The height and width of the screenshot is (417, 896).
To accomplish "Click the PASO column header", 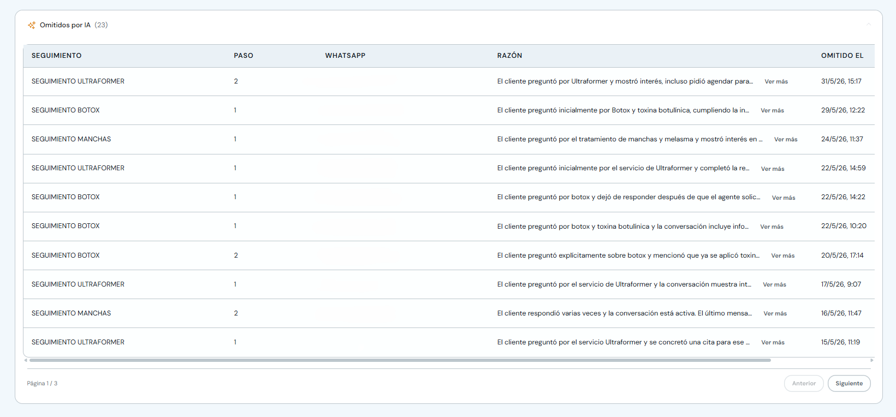I will [244, 56].
